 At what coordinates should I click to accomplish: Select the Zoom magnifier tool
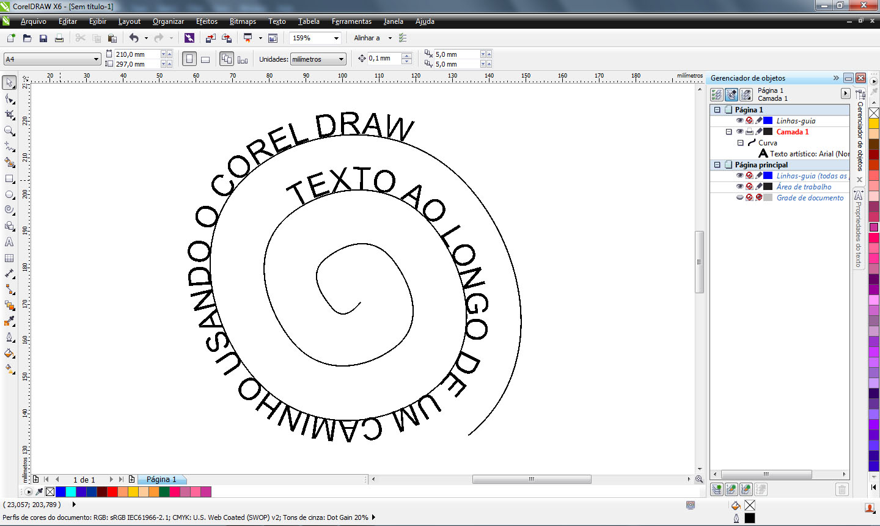pyautogui.click(x=9, y=131)
